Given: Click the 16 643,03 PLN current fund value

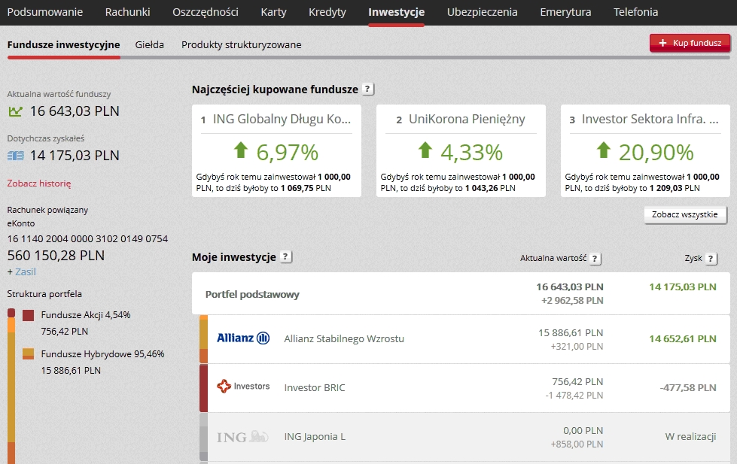Looking at the screenshot, I should pos(75,111).
